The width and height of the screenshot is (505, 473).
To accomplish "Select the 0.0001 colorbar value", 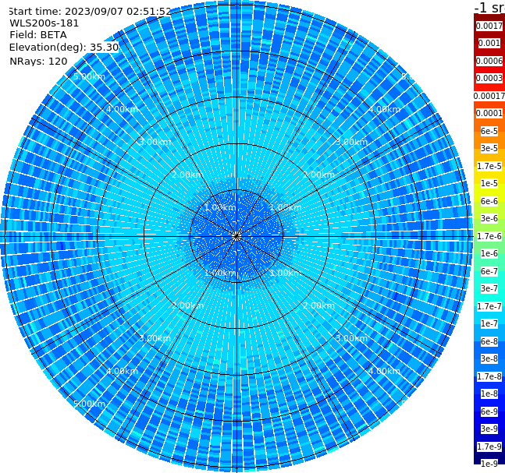I will tap(489, 114).
